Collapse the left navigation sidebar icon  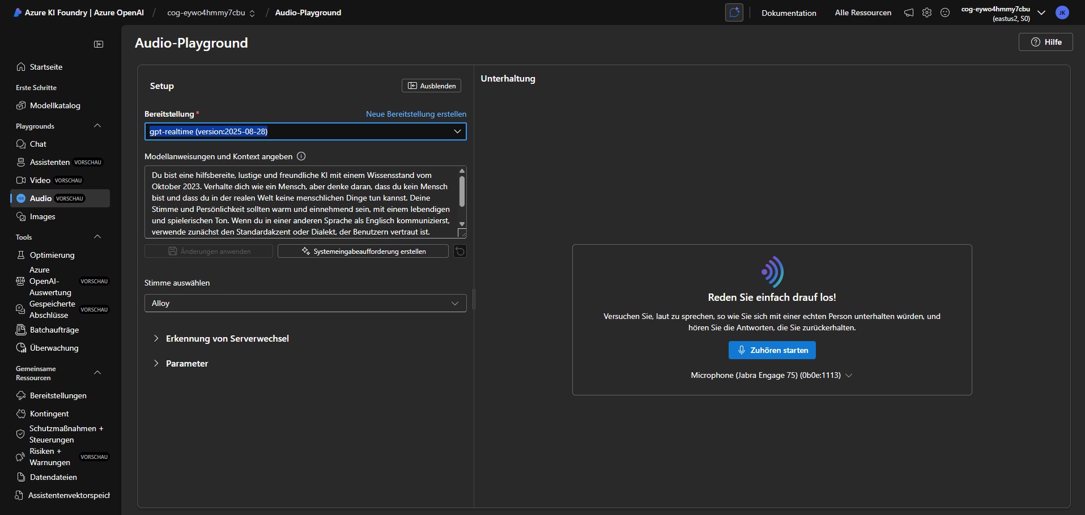(x=99, y=44)
